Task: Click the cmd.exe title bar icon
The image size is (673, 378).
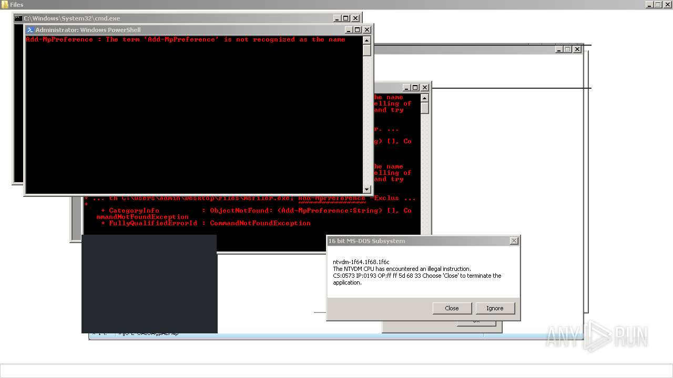Action: tap(18, 18)
